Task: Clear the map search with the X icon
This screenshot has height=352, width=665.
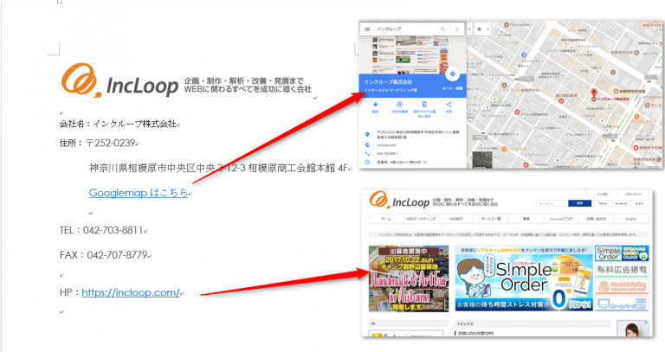Action: pos(457,29)
